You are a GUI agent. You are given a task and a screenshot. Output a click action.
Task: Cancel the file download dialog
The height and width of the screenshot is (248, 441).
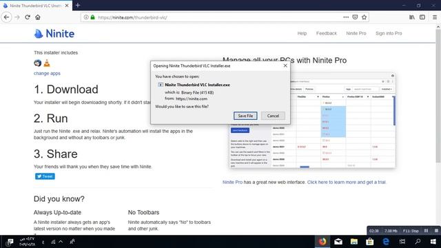point(273,116)
